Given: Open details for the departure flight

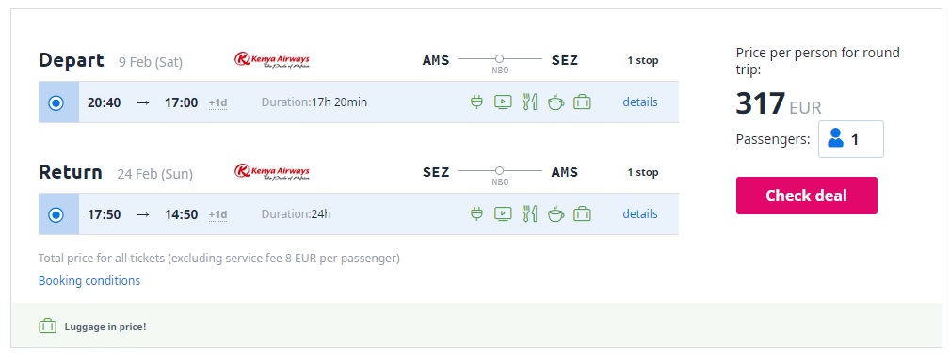Looking at the screenshot, I should coord(640,102).
